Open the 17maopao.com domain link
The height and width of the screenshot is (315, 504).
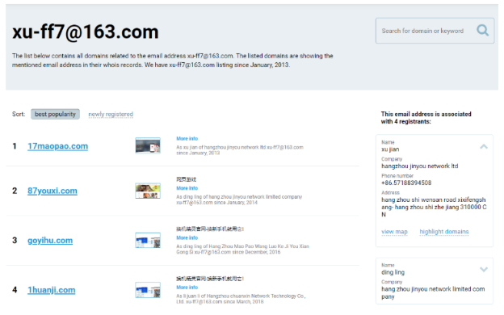58,146
